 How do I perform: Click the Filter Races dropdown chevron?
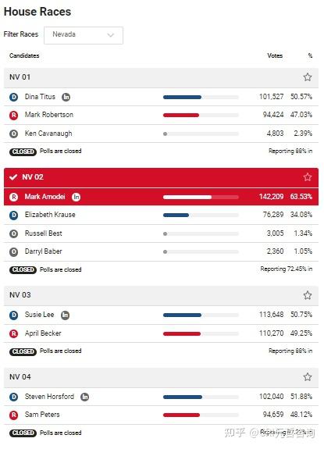point(111,35)
